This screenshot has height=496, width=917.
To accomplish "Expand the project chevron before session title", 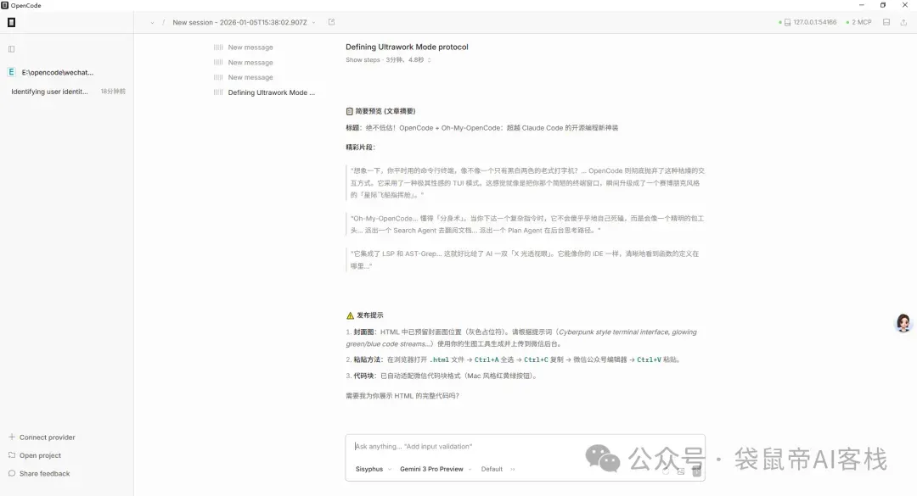I will pos(152,23).
